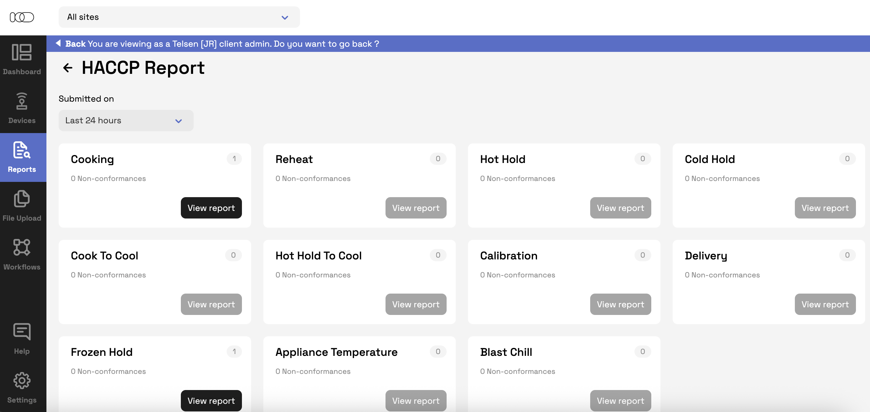Click View report on Reheat card
870x412 pixels.
pyautogui.click(x=415, y=208)
